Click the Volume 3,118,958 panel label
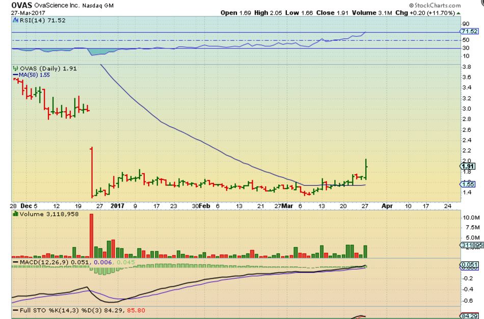The height and width of the screenshot is (319, 484). (x=49, y=214)
